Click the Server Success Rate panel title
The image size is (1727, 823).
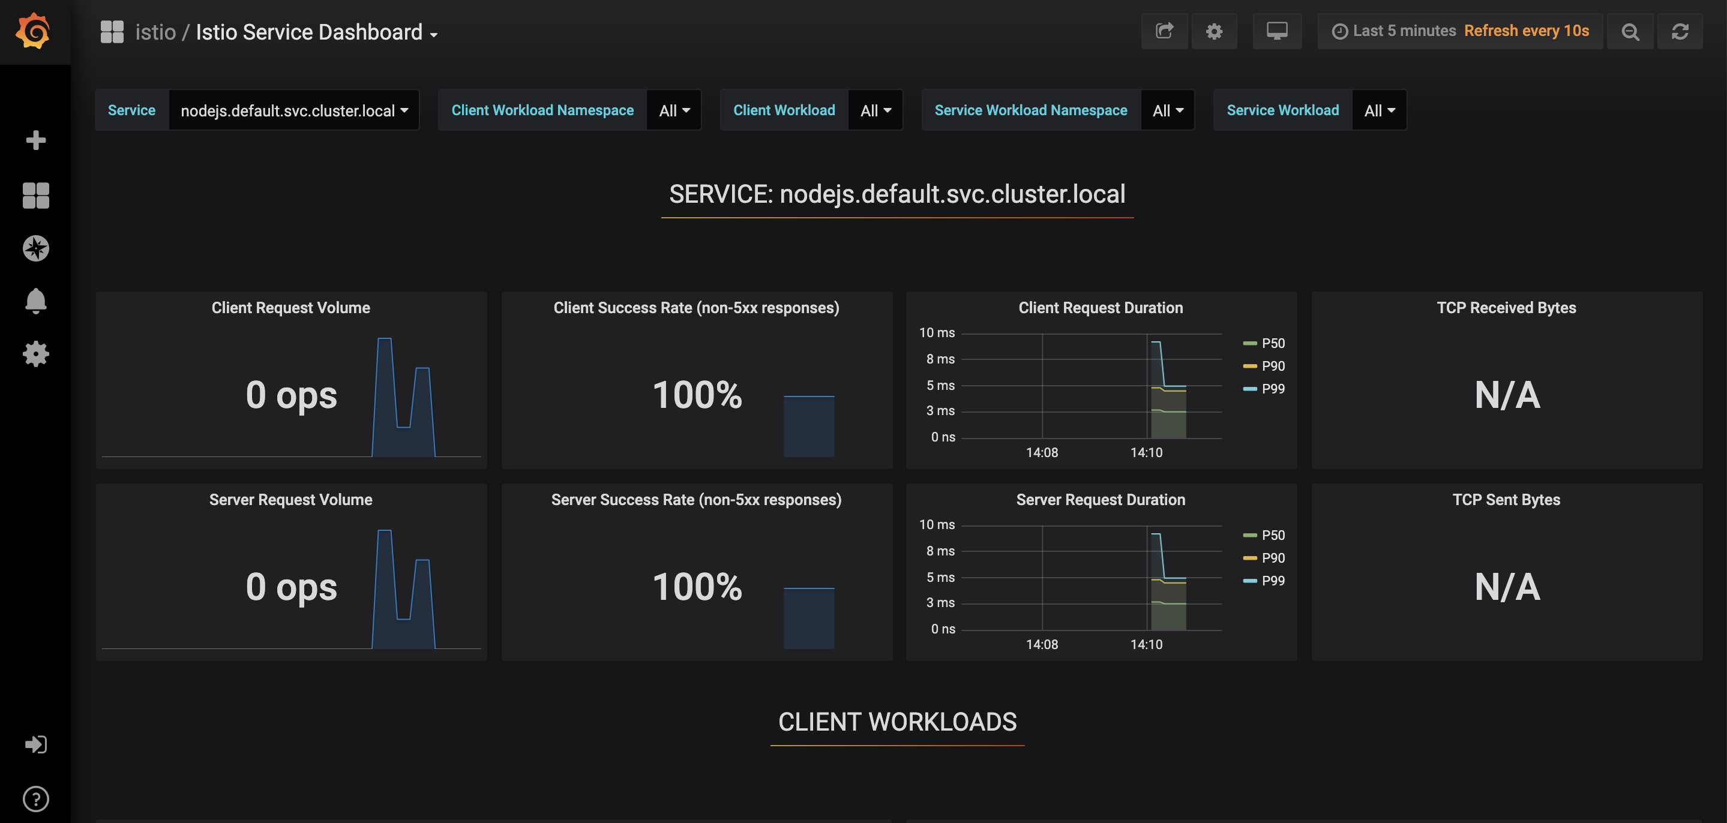click(696, 499)
